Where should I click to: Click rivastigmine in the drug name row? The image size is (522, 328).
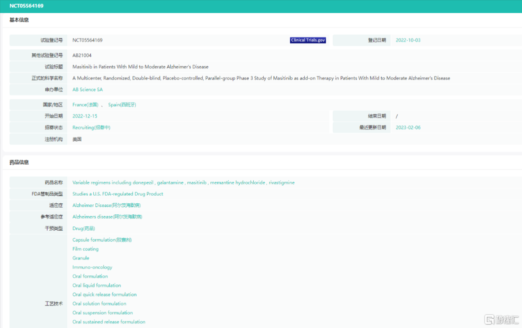click(x=282, y=182)
